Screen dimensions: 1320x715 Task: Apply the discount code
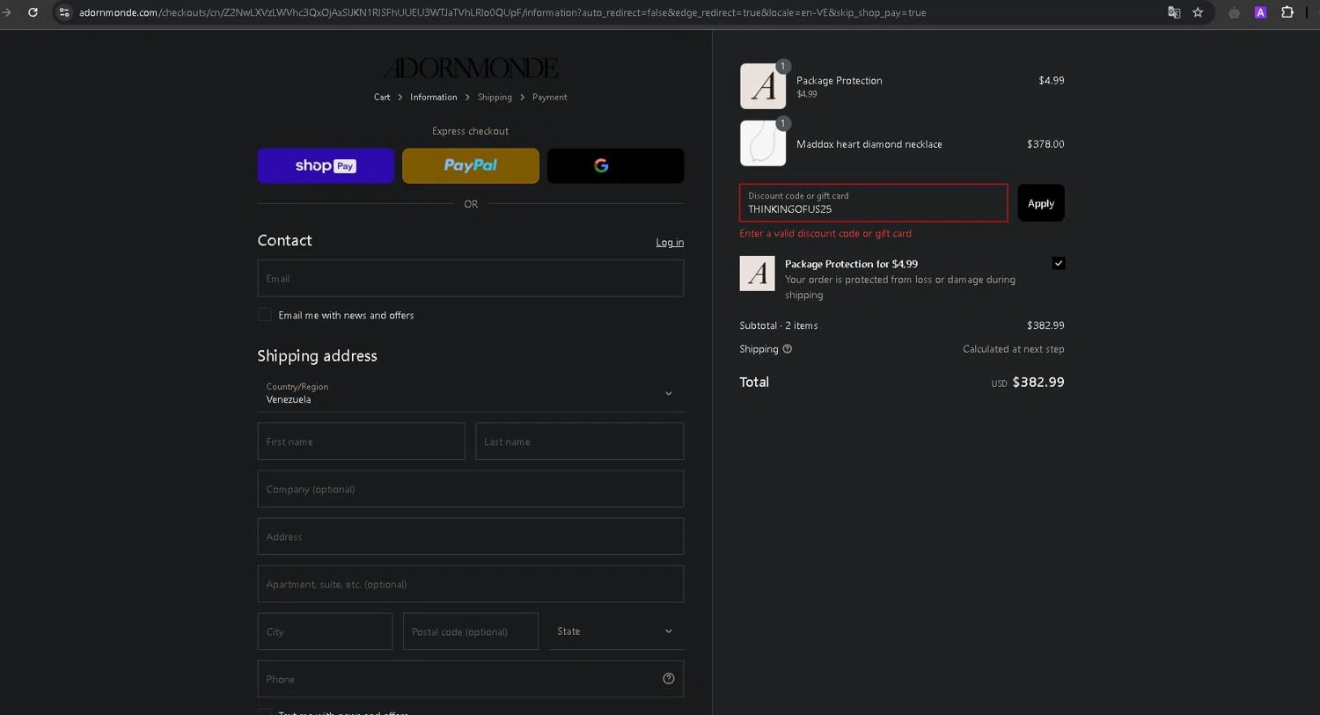click(x=1041, y=203)
